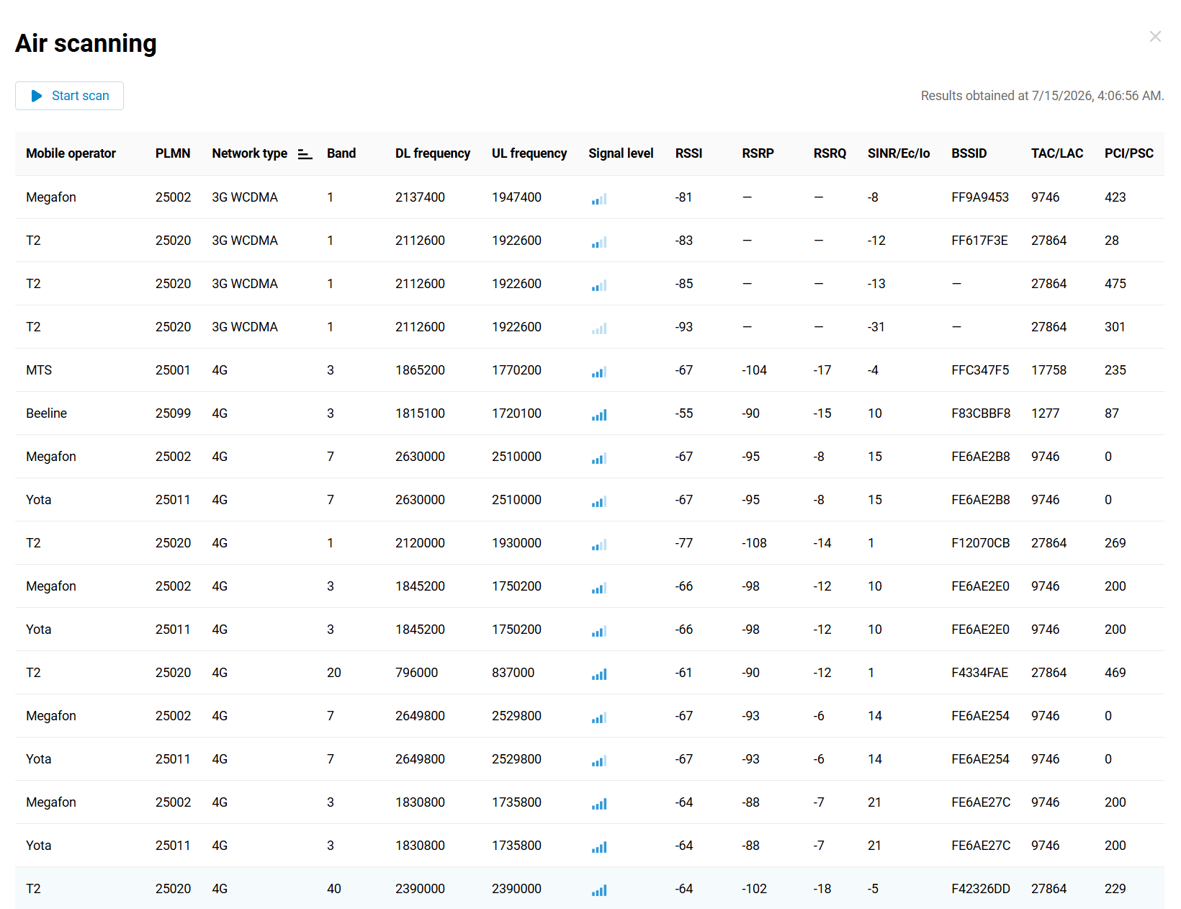Click TAC/LAC value 1277

[1045, 413]
